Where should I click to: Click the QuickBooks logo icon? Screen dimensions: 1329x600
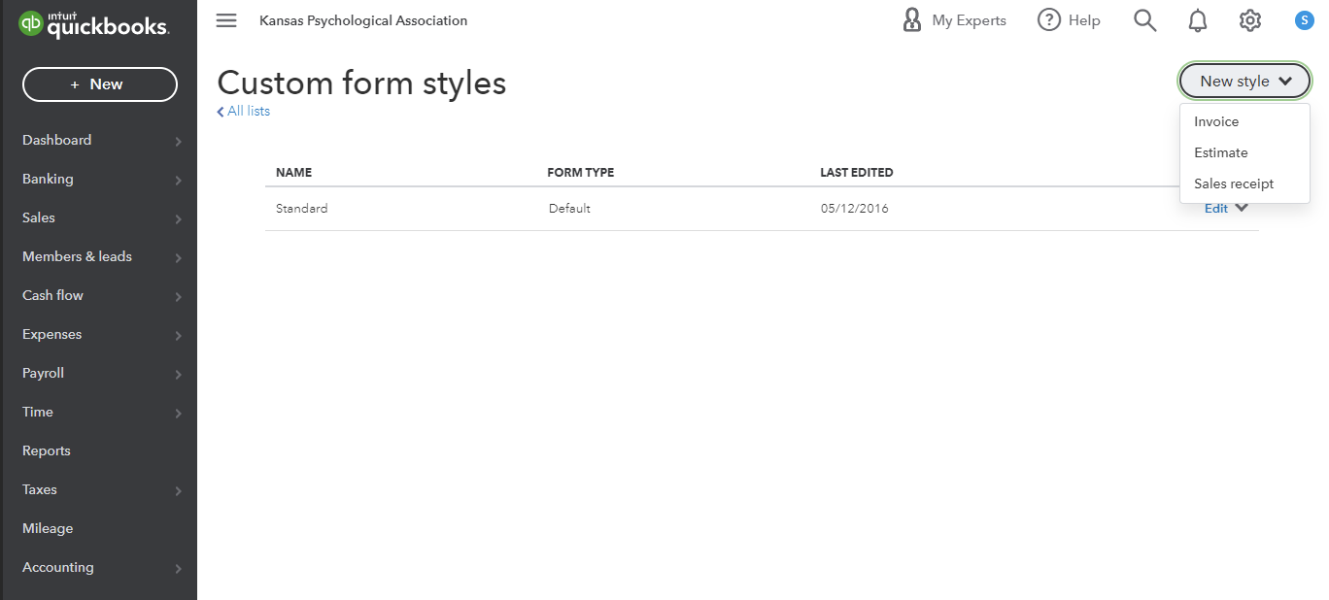click(x=31, y=25)
